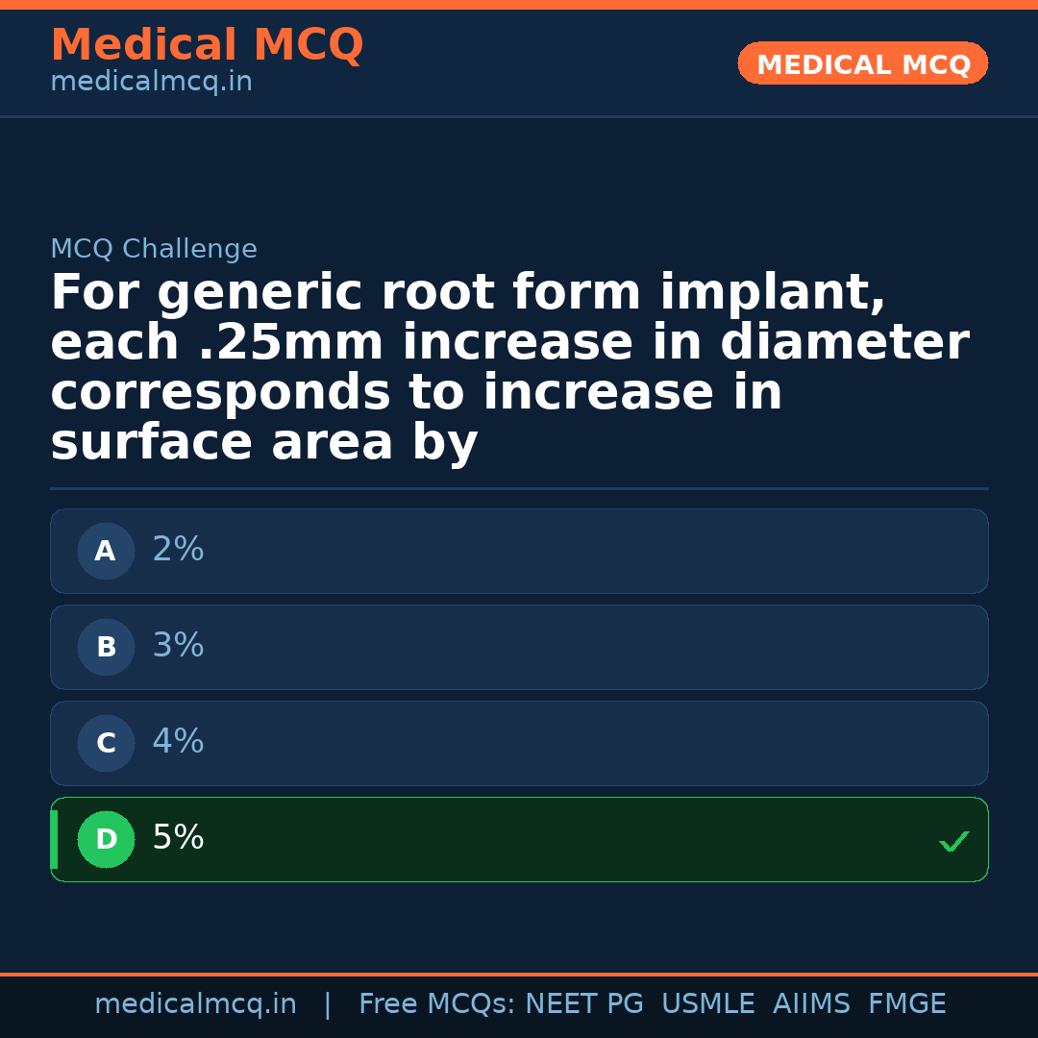This screenshot has height=1038, width=1038.
Task: Click "FMGE" in the footer
Action: (906, 1004)
